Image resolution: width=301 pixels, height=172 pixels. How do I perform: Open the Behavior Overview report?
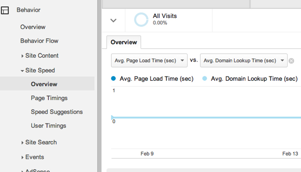pos(33,27)
